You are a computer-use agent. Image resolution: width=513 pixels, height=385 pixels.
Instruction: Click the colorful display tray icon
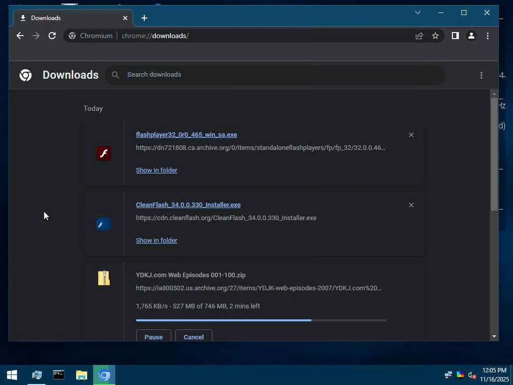tap(460, 375)
